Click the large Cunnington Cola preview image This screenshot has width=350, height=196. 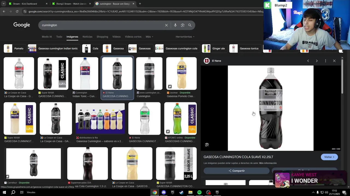[x=271, y=108]
